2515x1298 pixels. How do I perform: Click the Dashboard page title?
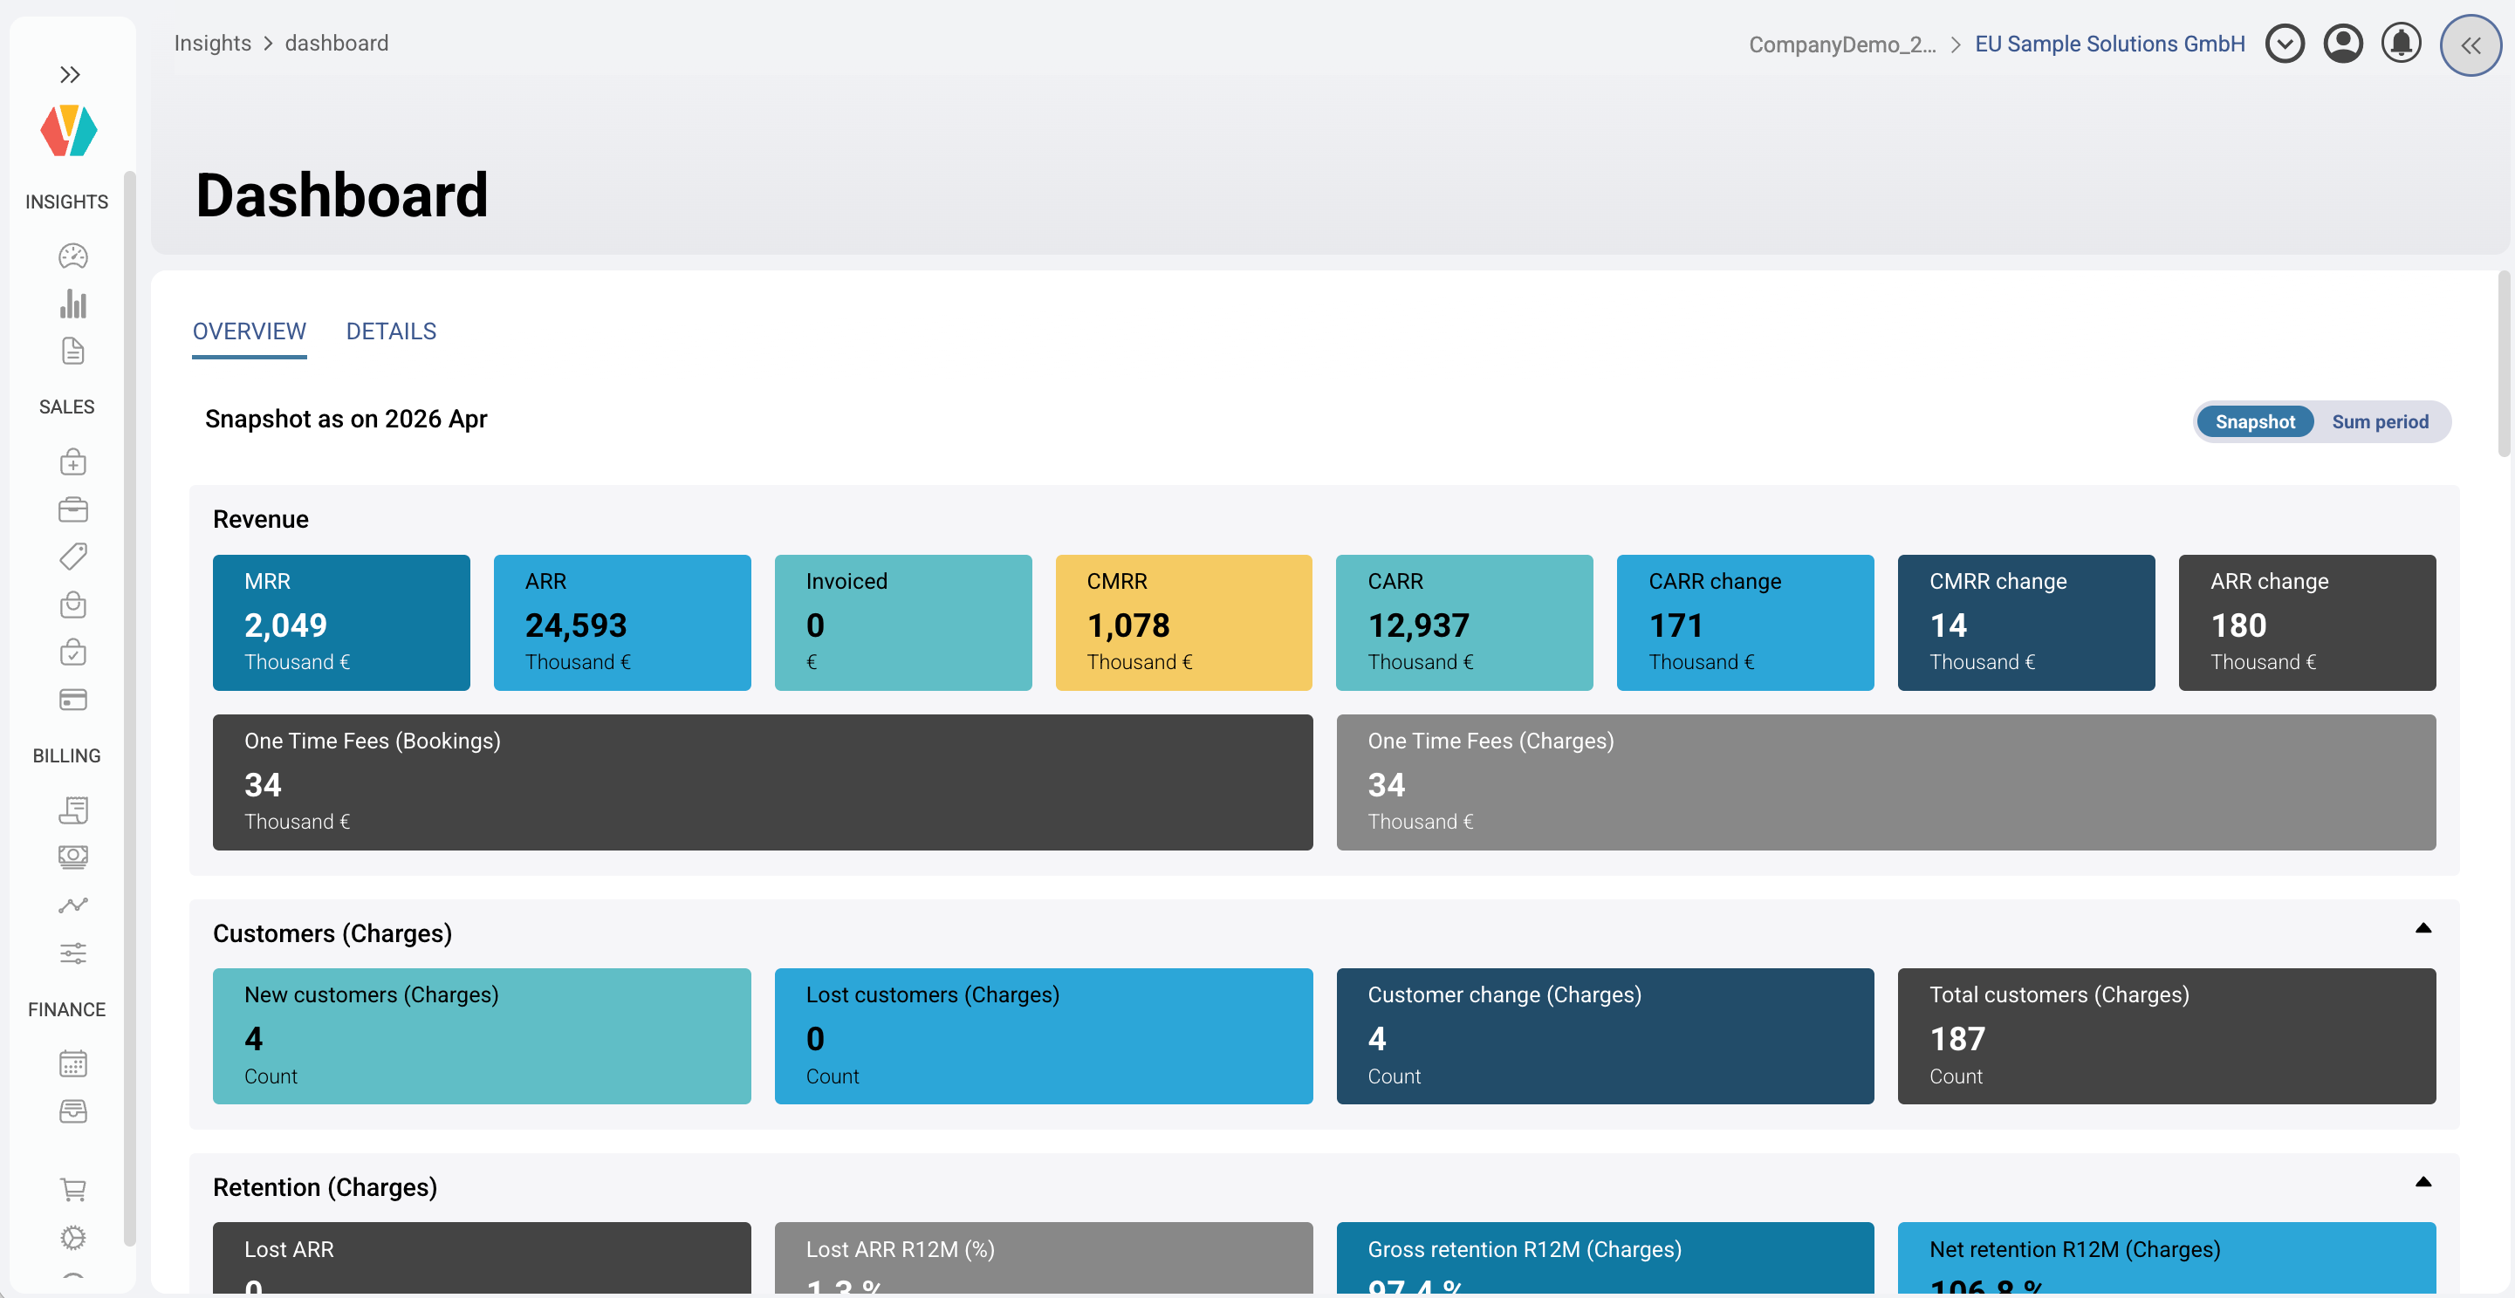point(342,195)
